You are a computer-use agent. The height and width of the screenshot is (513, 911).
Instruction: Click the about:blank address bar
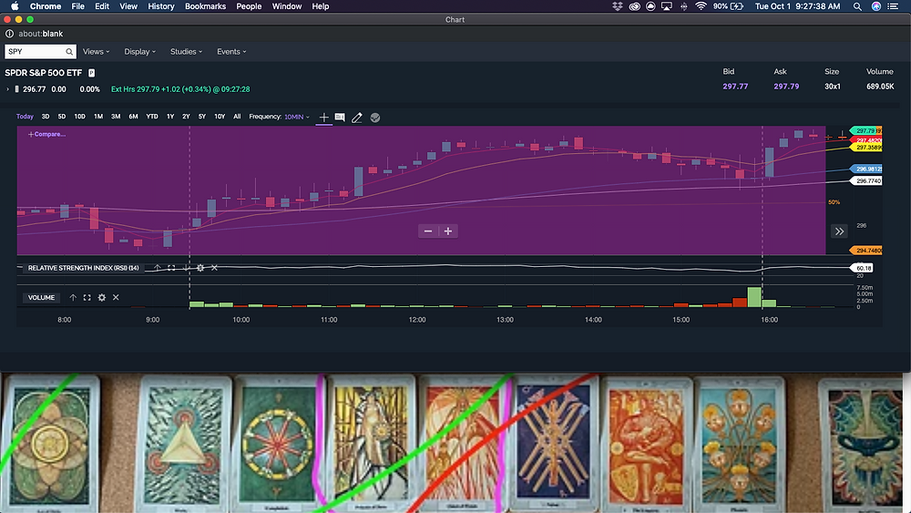point(41,34)
